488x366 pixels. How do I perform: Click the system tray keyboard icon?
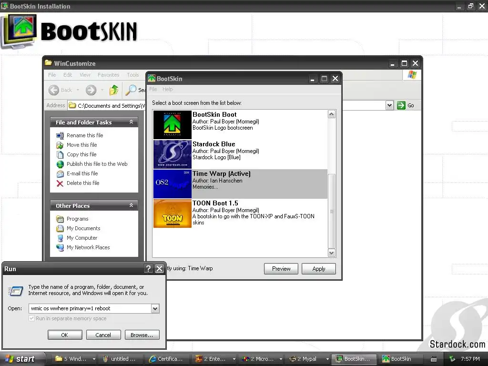(434, 359)
